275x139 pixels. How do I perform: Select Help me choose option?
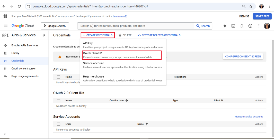click(123, 78)
